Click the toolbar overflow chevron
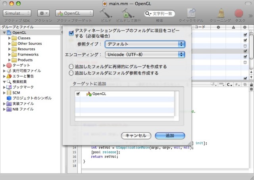Image resolution: width=254 pixels, height=180 pixels. point(250,16)
